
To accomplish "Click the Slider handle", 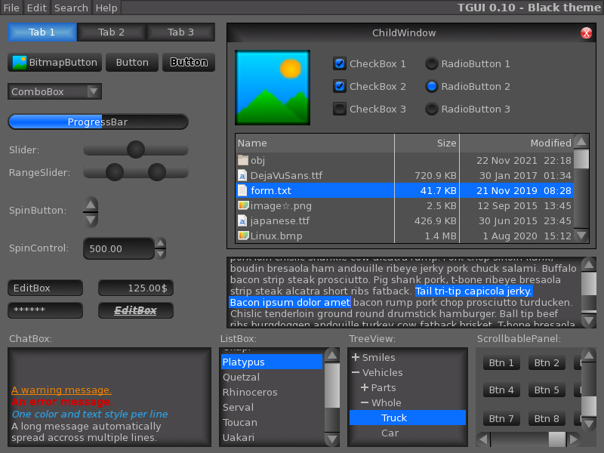I will tap(136, 150).
